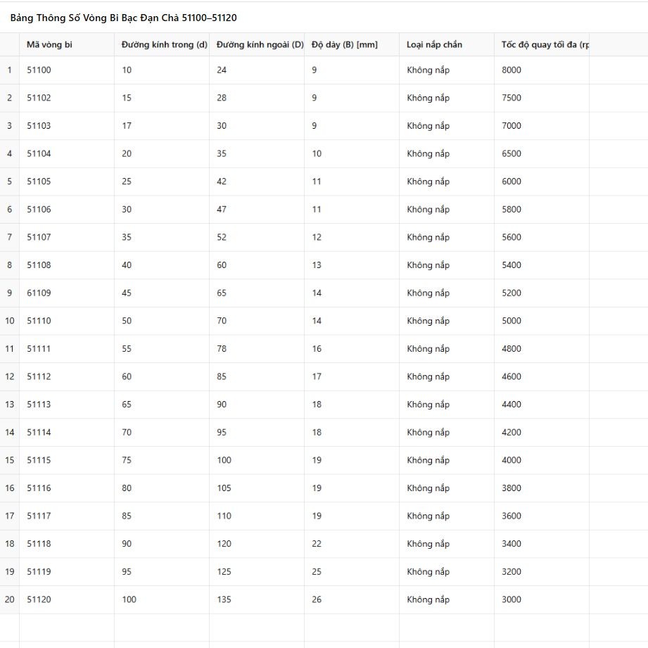Click cell containing bearing code 51100
The image size is (648, 648).
[67, 70]
